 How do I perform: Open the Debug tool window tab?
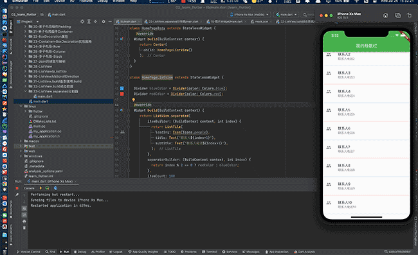80,252
